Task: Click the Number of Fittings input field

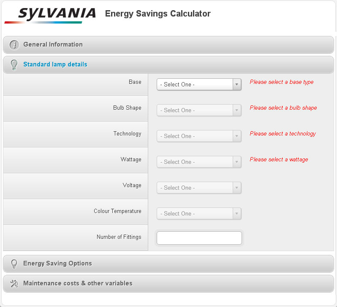Action: [x=199, y=238]
